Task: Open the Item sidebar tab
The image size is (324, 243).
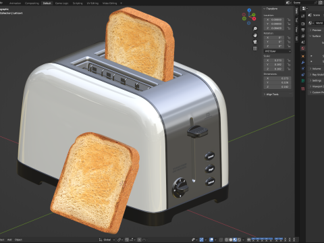Action: (296, 11)
